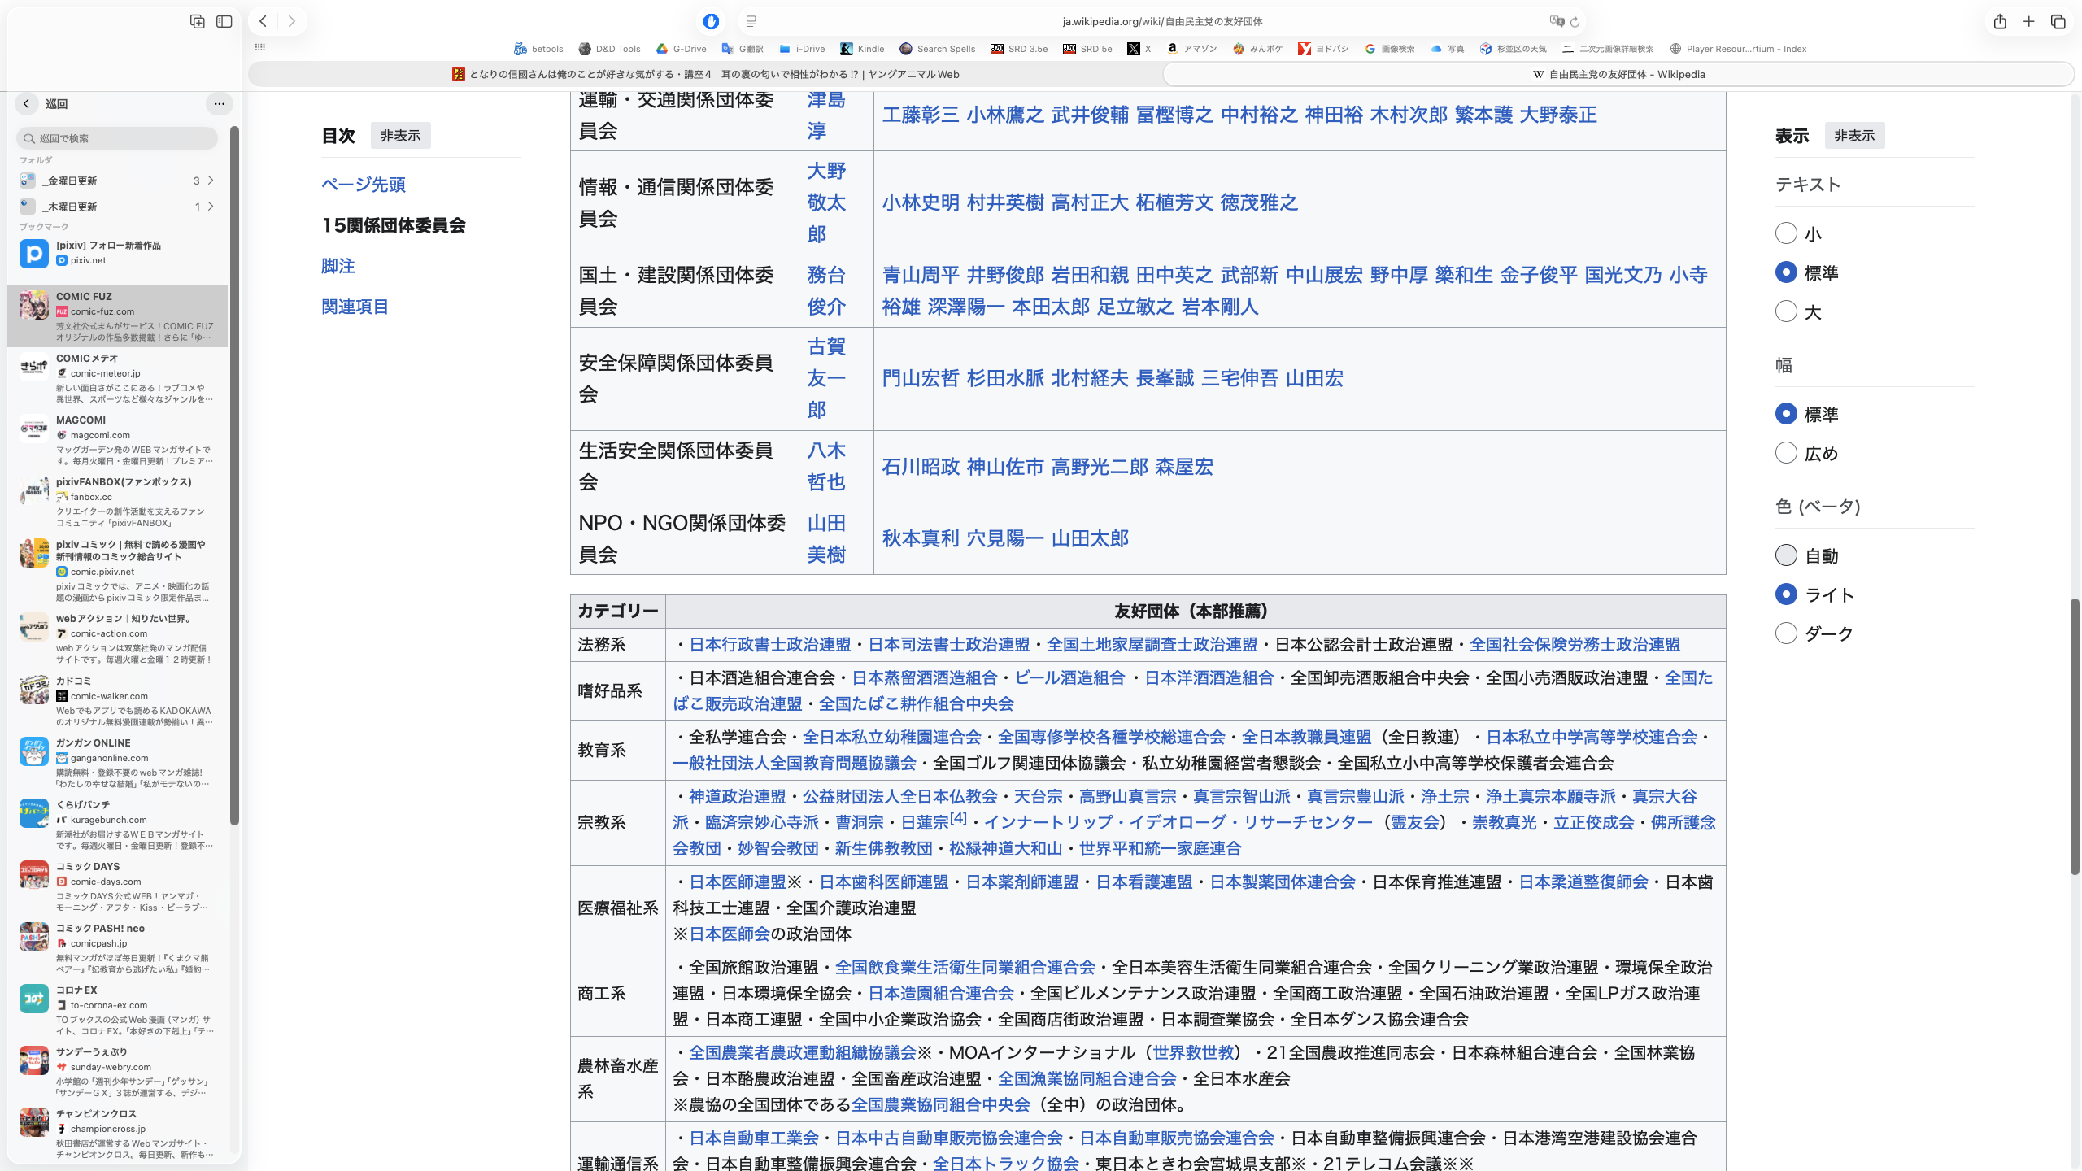Select the ダーク color radio button
The width and height of the screenshot is (2082, 1171).
click(x=1786, y=633)
